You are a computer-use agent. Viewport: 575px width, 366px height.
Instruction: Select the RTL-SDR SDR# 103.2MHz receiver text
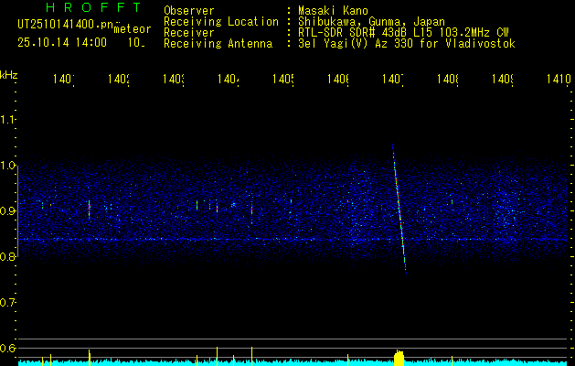point(403,33)
